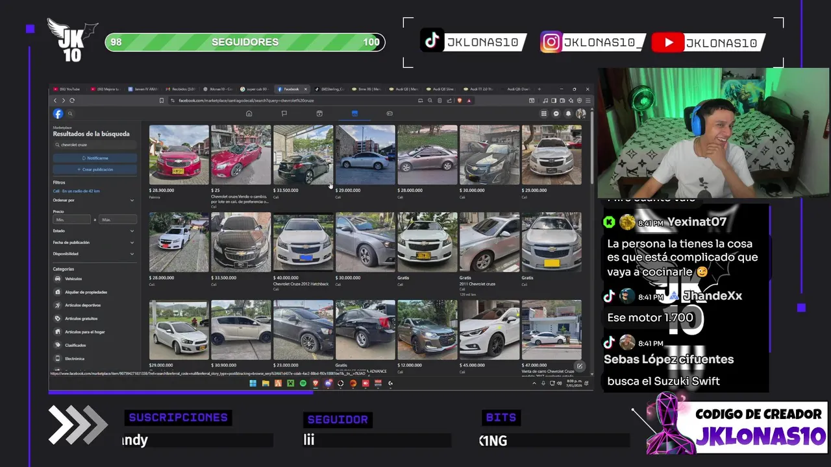Select the Artículos deportivos category
The width and height of the screenshot is (831, 467).
coord(95,305)
